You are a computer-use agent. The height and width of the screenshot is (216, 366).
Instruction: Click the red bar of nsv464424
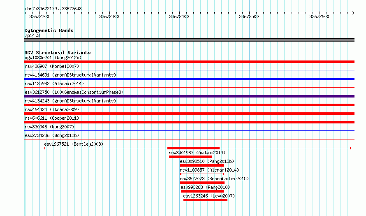tap(189, 114)
